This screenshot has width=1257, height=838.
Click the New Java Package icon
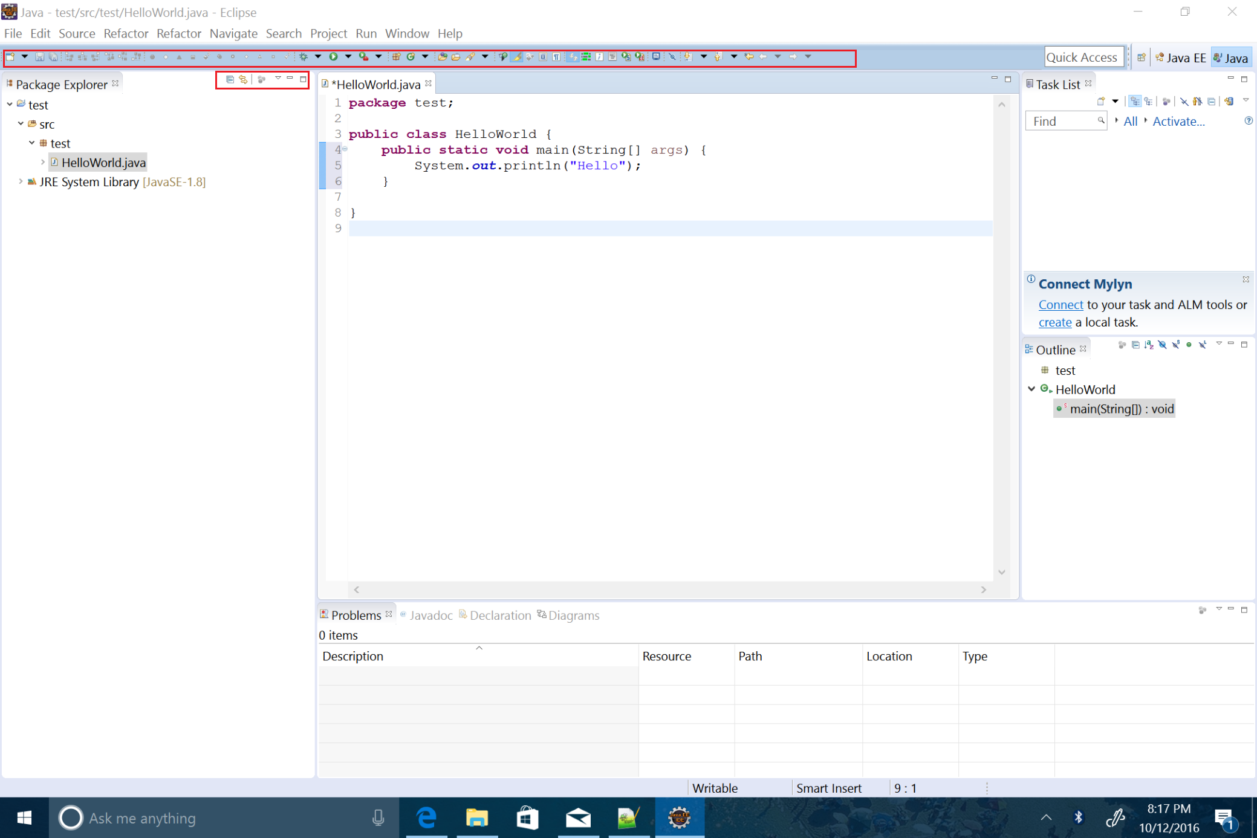point(396,57)
